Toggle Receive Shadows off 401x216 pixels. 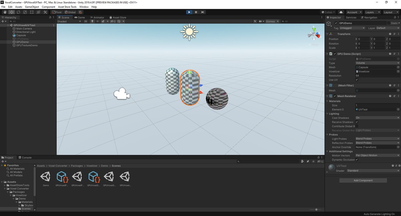click(x=358, y=122)
